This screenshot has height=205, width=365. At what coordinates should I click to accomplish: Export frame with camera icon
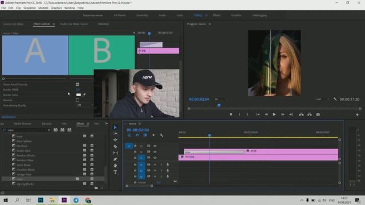click(318, 114)
